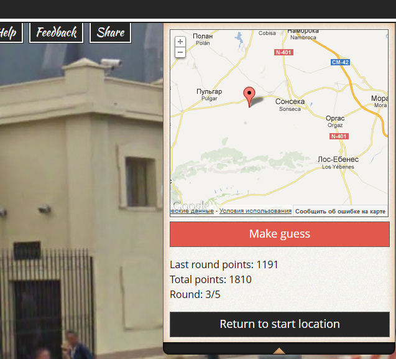Open the Условия использования terms link

point(256,211)
